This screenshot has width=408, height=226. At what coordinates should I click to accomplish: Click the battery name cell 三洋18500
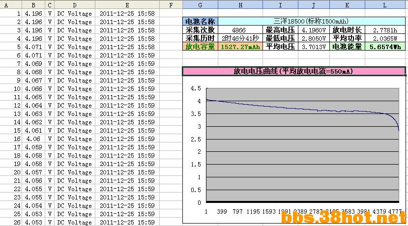(x=312, y=21)
